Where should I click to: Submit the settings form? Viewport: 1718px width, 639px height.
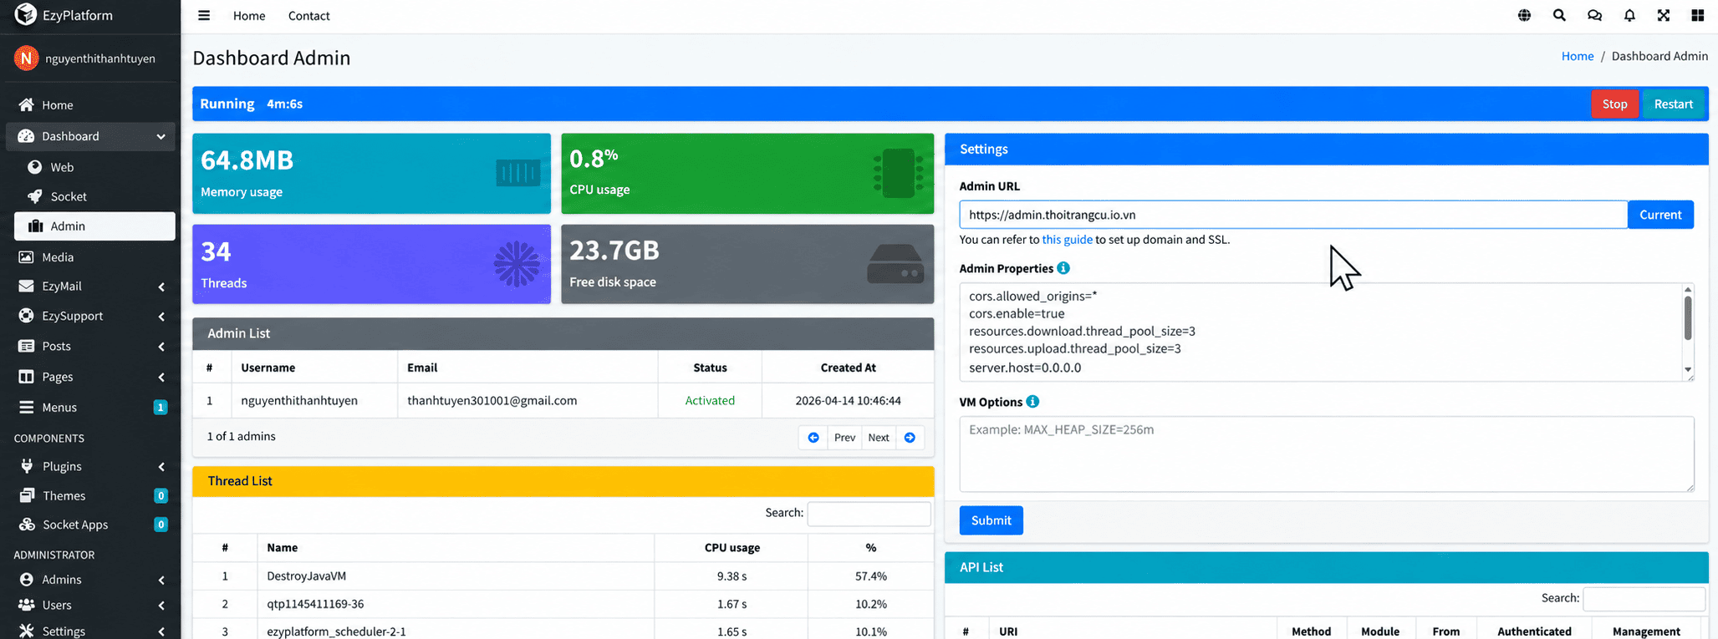(x=991, y=520)
